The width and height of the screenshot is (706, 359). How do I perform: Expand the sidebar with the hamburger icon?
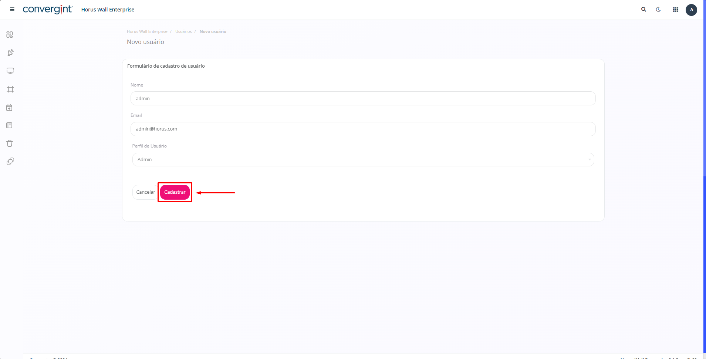point(12,9)
